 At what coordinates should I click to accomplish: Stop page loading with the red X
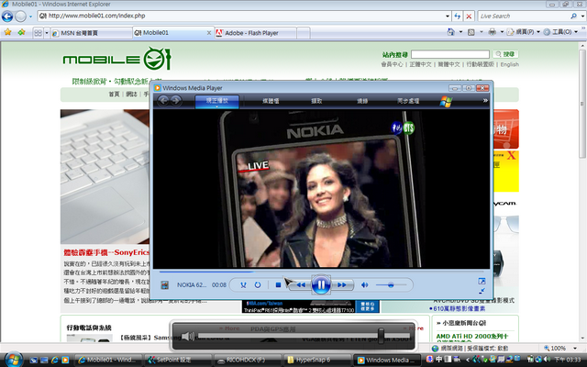point(469,17)
